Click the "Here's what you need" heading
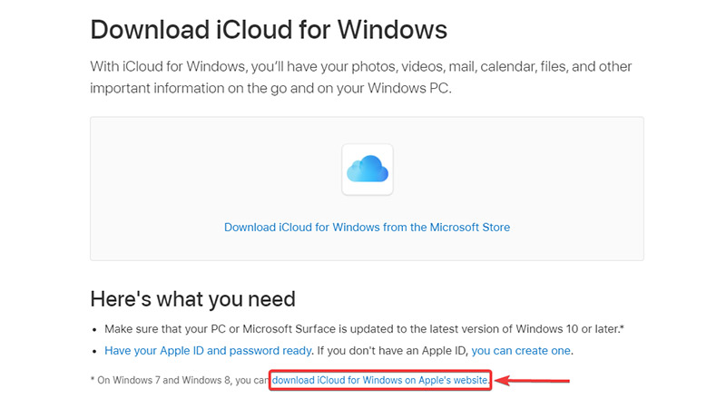The width and height of the screenshot is (726, 408). (192, 299)
